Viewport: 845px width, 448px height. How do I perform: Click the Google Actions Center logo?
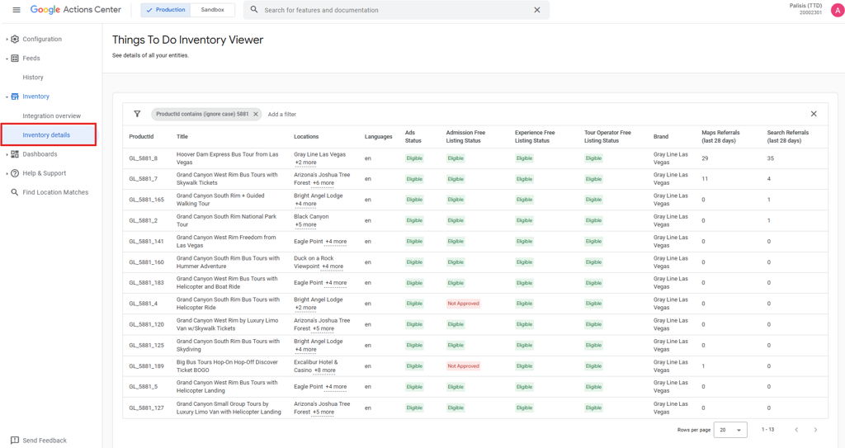tap(75, 10)
